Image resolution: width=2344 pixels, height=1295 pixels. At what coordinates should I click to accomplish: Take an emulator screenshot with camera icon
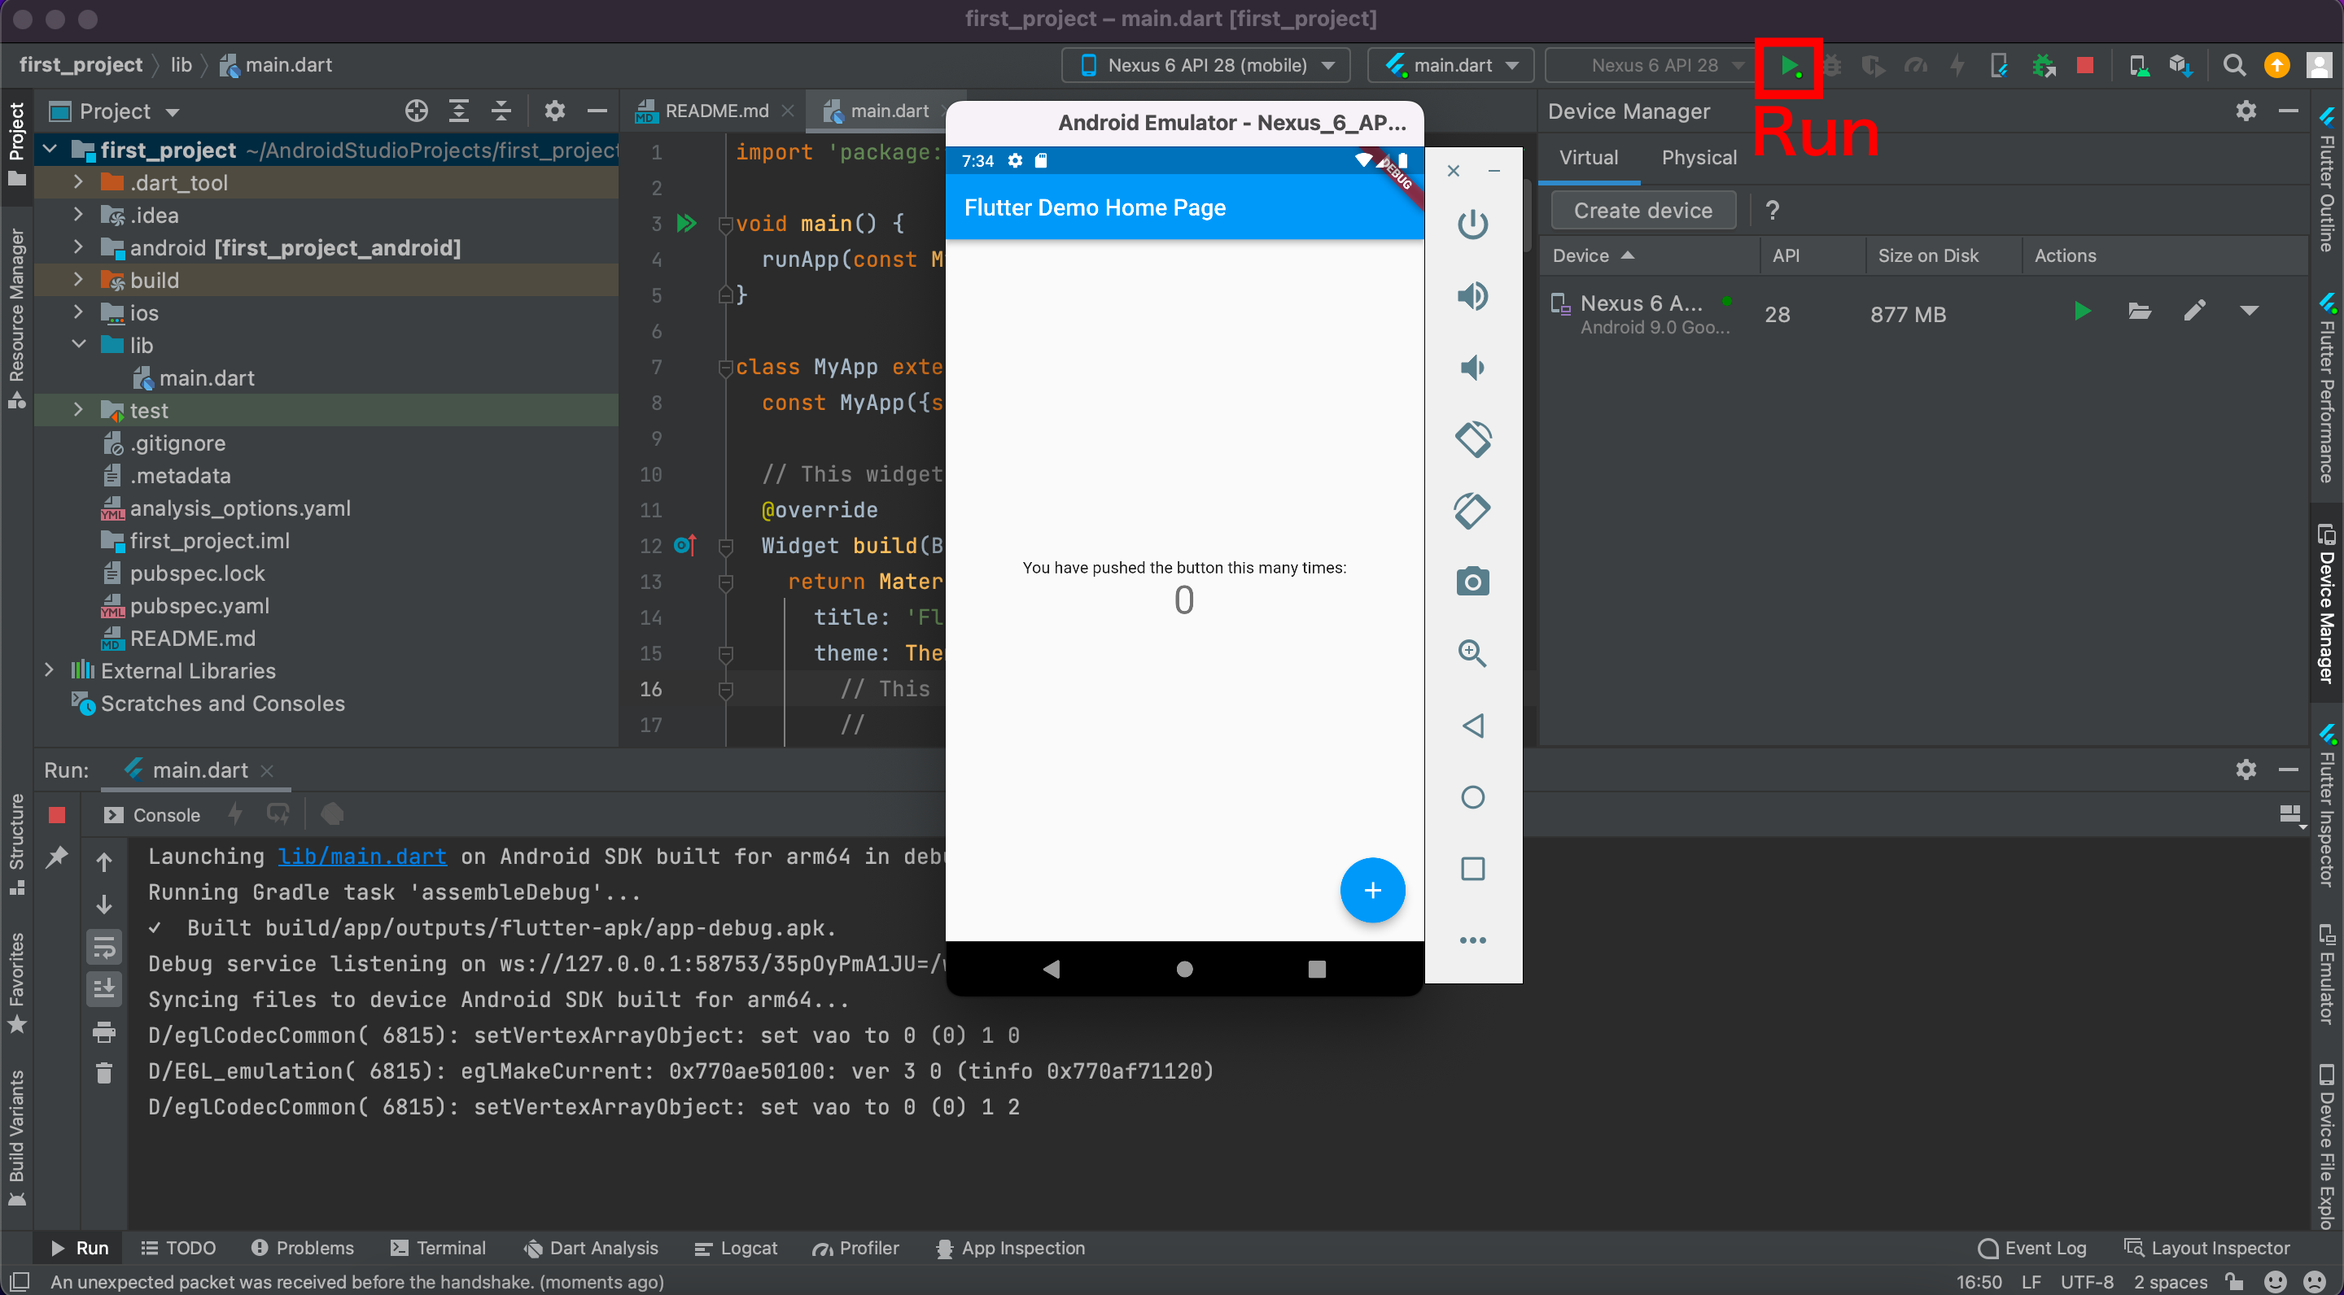1472,582
